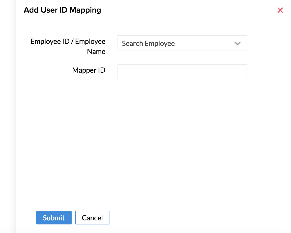The width and height of the screenshot is (291, 233).
Task: Expand the employee list using down arrow
Action: (237, 43)
